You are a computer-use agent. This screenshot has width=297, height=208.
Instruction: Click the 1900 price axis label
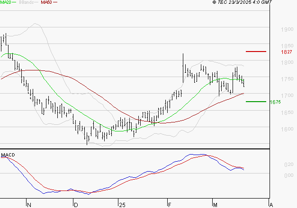(287, 29)
